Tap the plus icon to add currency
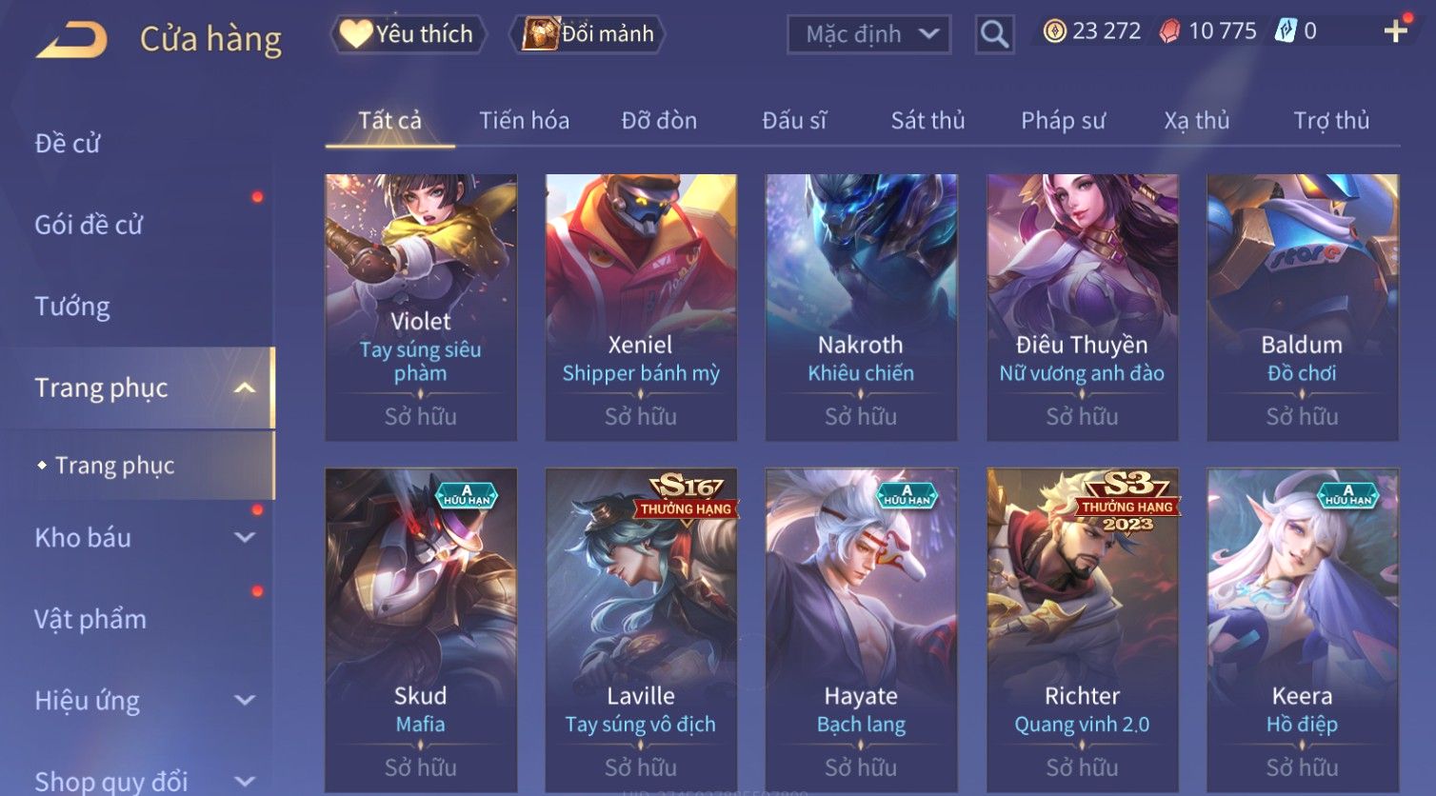 (1395, 31)
